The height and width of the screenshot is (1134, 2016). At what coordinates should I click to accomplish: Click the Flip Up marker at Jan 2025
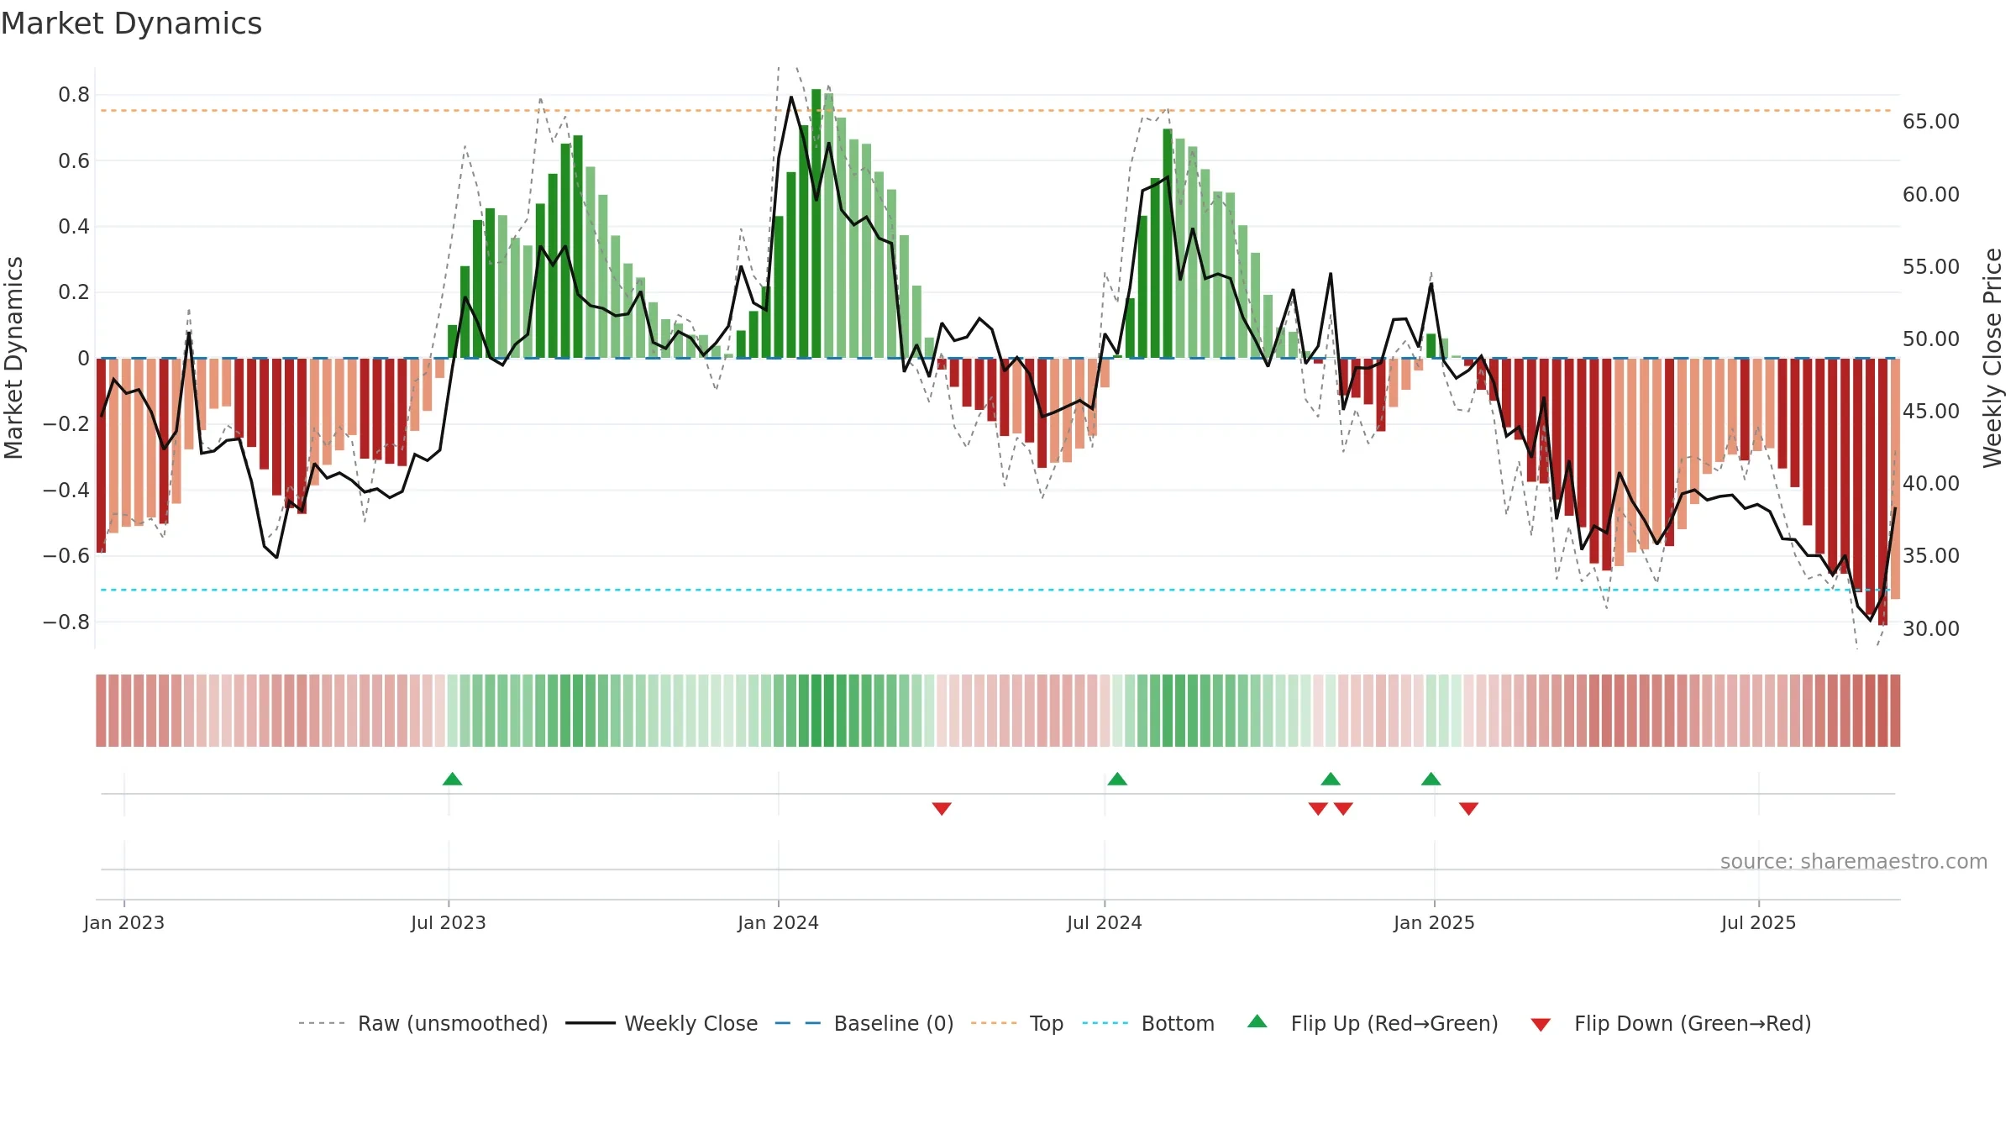pyautogui.click(x=1431, y=780)
